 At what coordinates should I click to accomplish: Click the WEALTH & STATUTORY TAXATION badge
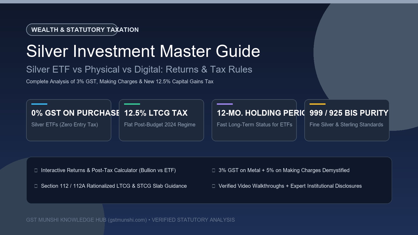point(72,30)
